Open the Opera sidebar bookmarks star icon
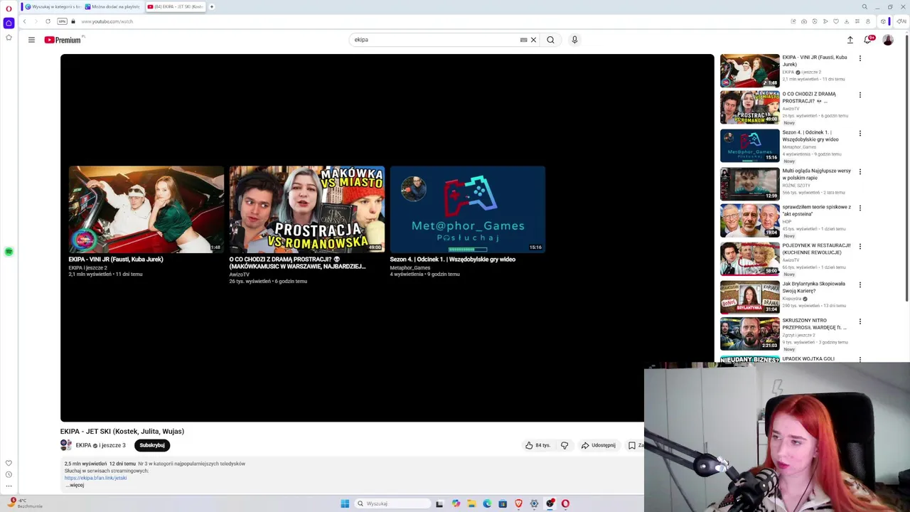The height and width of the screenshot is (512, 910). click(9, 37)
